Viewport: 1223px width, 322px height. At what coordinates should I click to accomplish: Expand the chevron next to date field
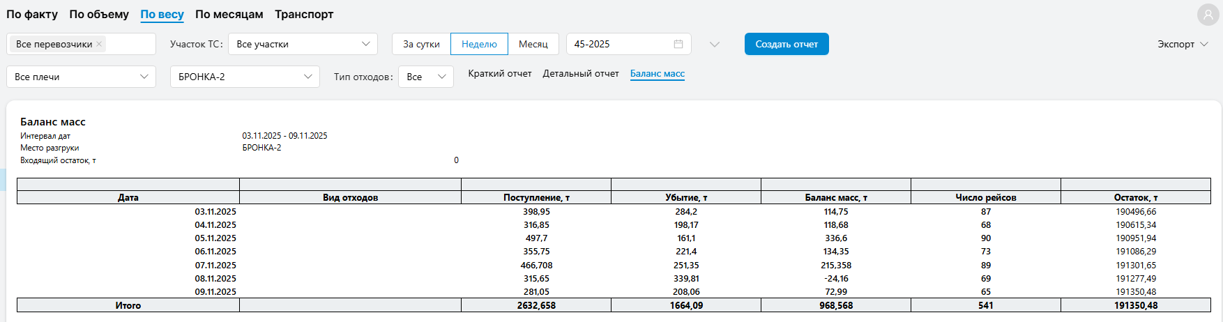714,44
